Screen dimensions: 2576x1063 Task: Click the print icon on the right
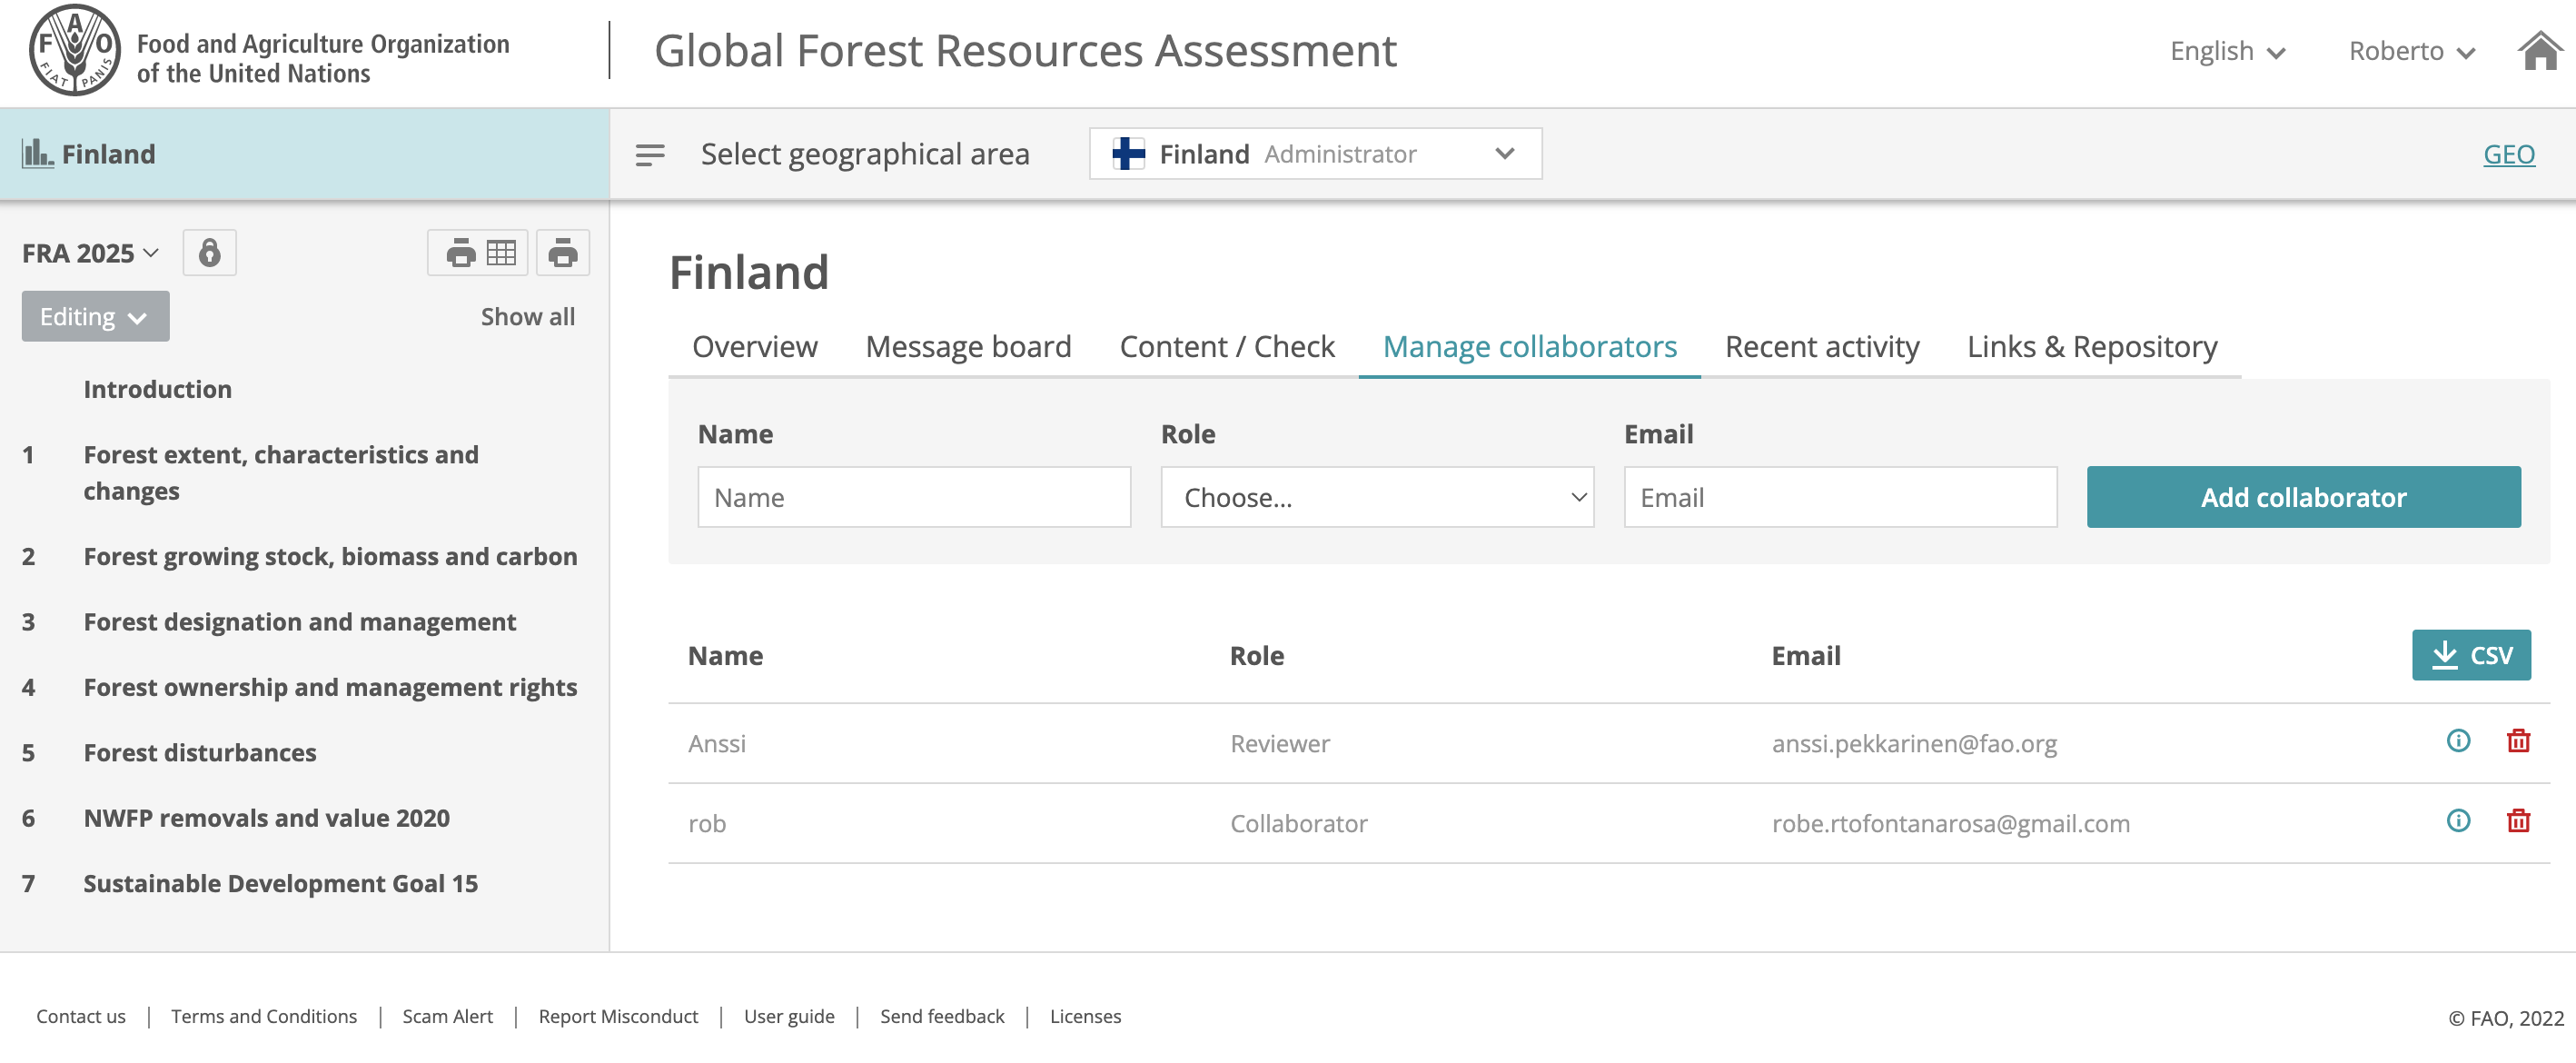pos(562,252)
